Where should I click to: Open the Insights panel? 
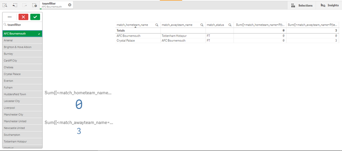pos(329,5)
